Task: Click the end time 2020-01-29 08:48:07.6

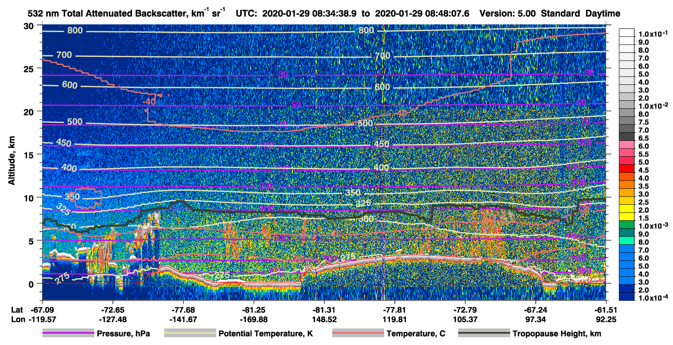Action: [x=422, y=14]
